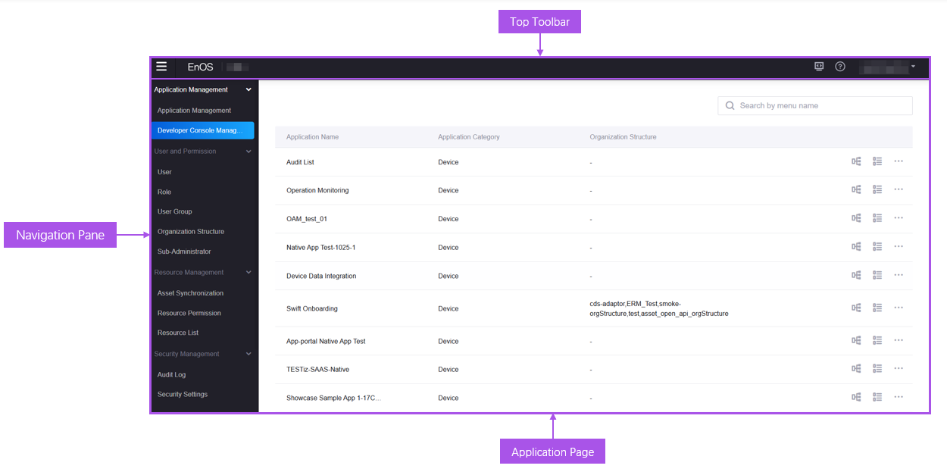Open the menu list icon for TESTiz-SAAS-Native
Image resolution: width=947 pixels, height=475 pixels.
click(877, 369)
